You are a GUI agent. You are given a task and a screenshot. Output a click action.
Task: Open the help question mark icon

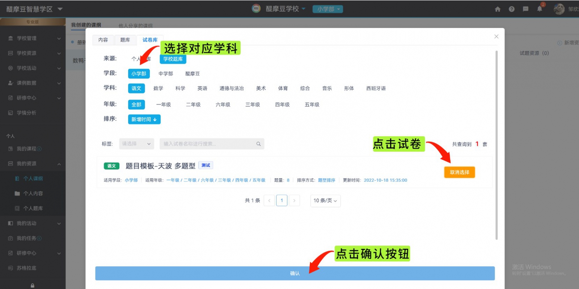point(511,9)
